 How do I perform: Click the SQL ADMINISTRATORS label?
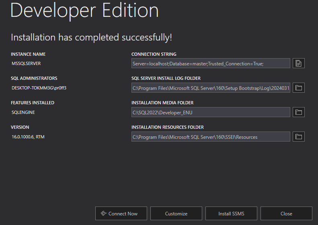click(x=34, y=78)
